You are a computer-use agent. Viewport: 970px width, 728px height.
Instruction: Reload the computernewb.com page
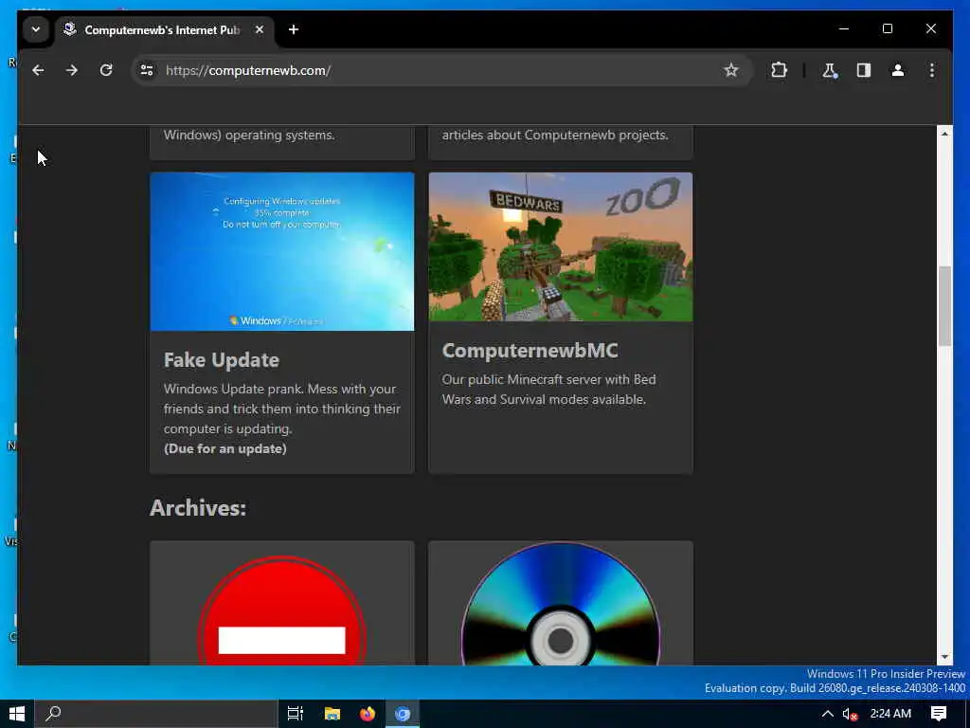[106, 70]
